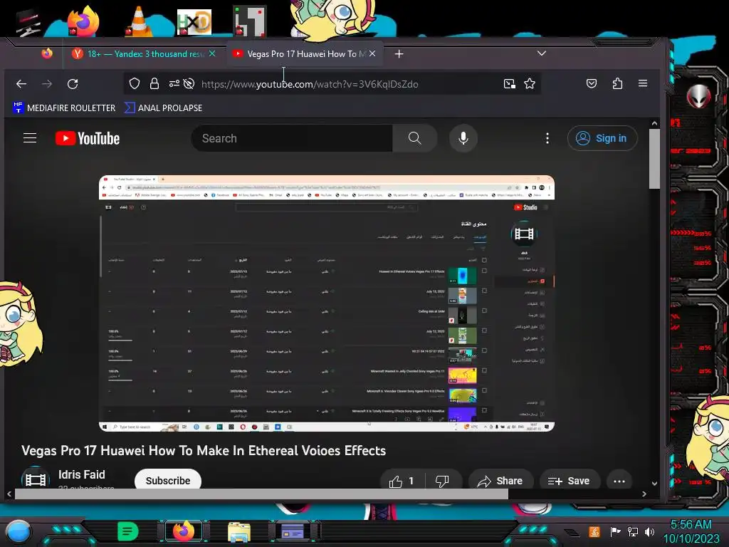Open the YouTube settings three-dot menu
The image size is (729, 547).
[547, 138]
